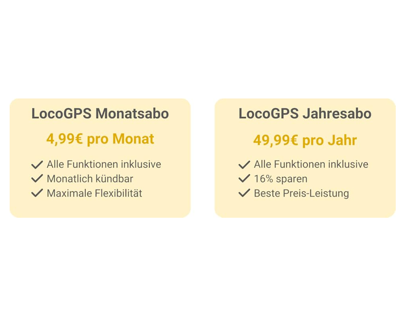Click the 16% sparen text

[x=281, y=179]
